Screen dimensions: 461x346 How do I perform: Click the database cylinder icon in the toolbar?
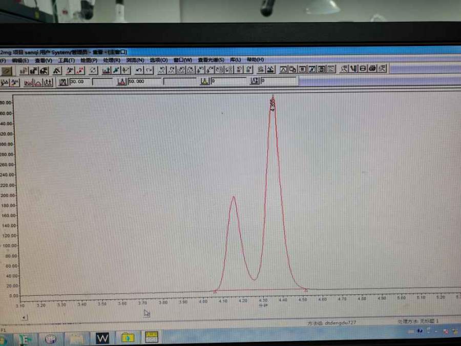(x=363, y=69)
